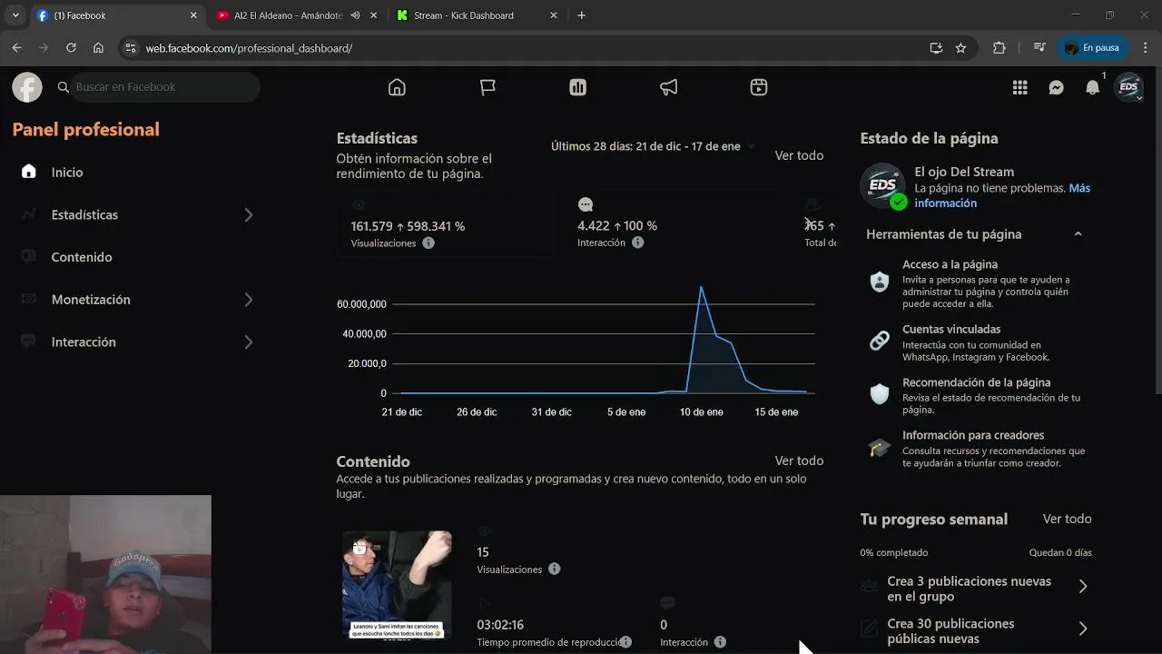Open the Leandro y Sami video thumbnail
This screenshot has width=1162, height=654.
pos(397,586)
